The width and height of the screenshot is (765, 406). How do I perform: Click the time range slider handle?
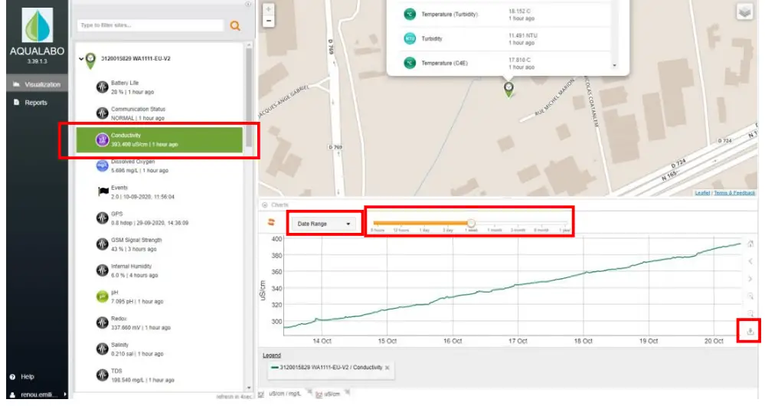(x=471, y=223)
